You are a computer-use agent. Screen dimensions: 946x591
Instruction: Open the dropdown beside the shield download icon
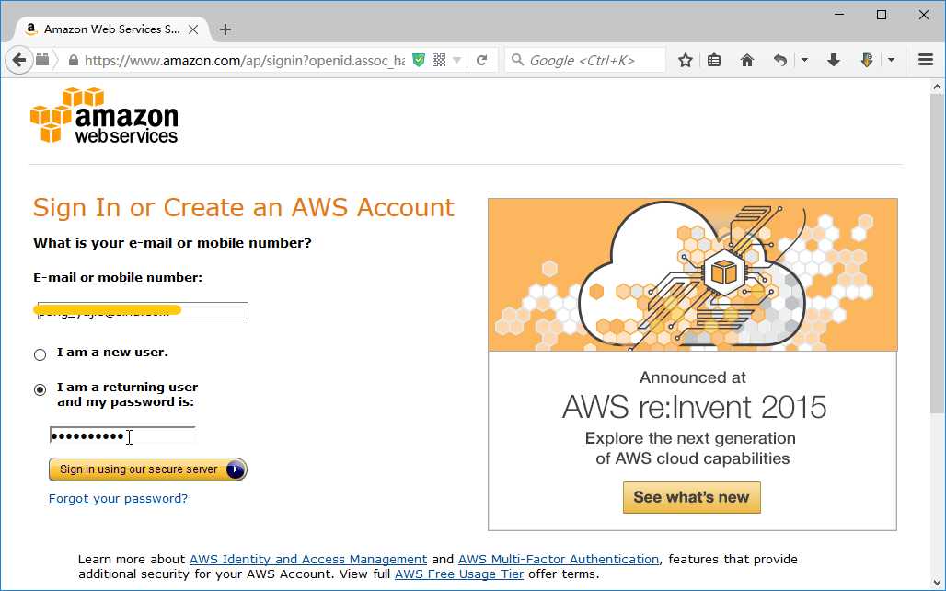(891, 60)
